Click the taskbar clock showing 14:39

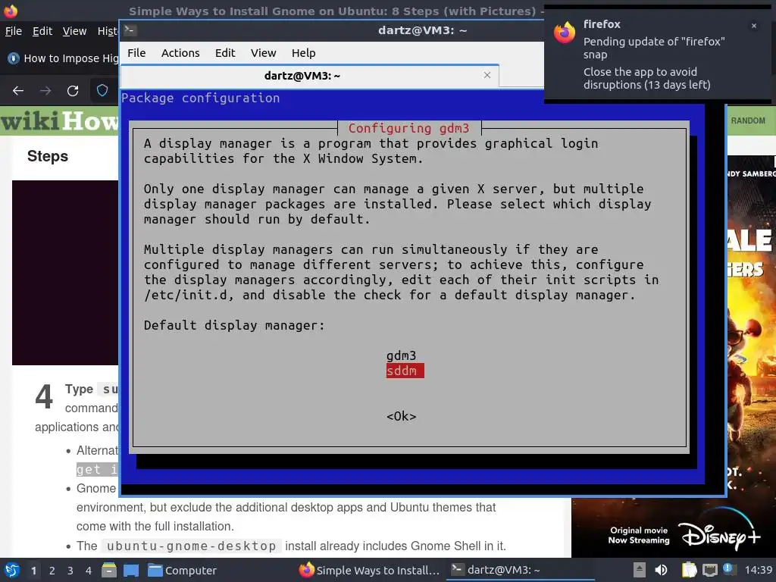[x=758, y=570]
